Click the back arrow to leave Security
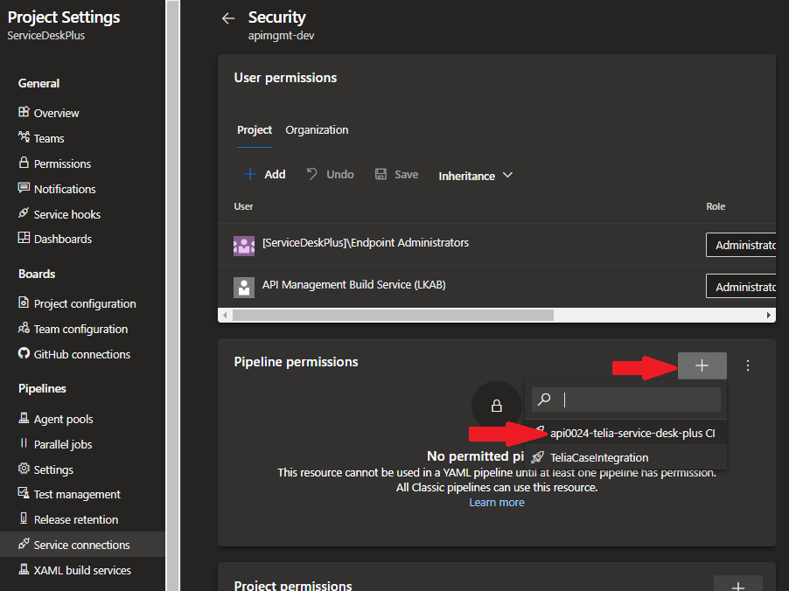789x591 pixels. [227, 17]
